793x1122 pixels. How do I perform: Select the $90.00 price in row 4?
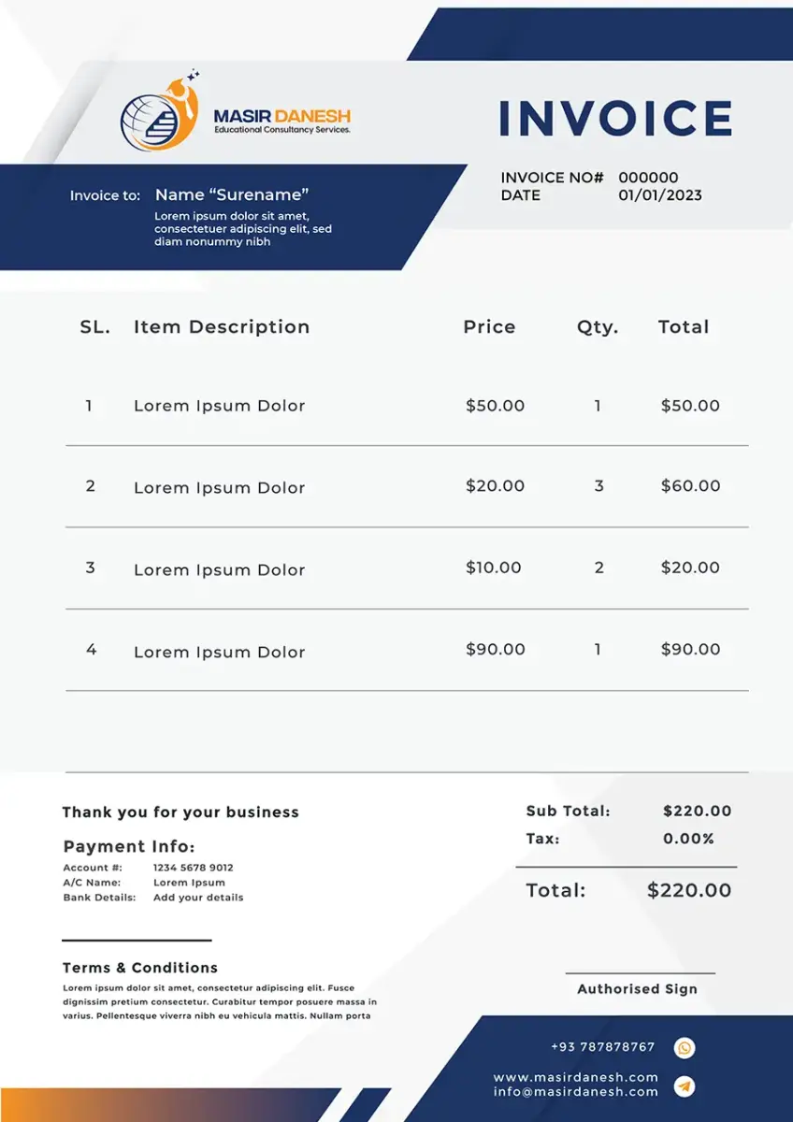[495, 649]
